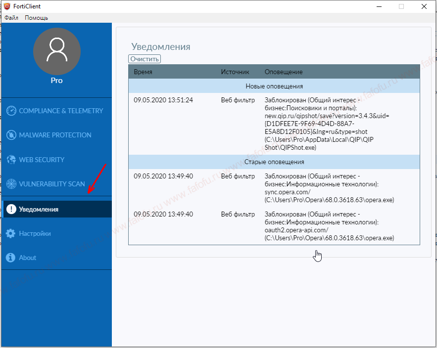
Task: Click timestamp 09.05.2020 13:51:24
Action: pos(163,100)
